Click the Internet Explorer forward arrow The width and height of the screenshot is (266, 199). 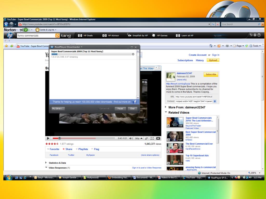click(11, 24)
